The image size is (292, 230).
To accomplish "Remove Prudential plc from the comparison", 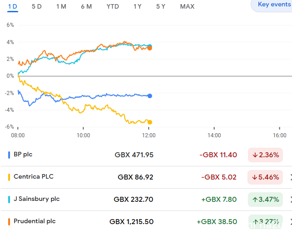I will [x=291, y=222].
